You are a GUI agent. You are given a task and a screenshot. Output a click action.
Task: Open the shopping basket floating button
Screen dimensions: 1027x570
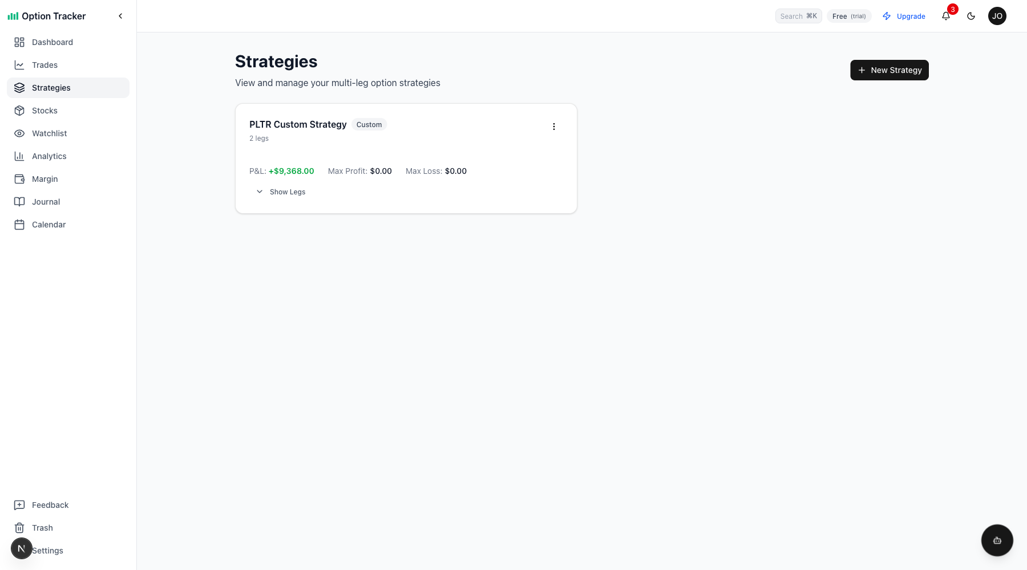pos(997,540)
